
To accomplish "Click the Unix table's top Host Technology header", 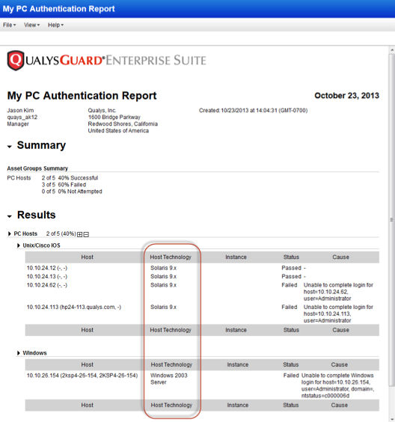I will pyautogui.click(x=171, y=257).
